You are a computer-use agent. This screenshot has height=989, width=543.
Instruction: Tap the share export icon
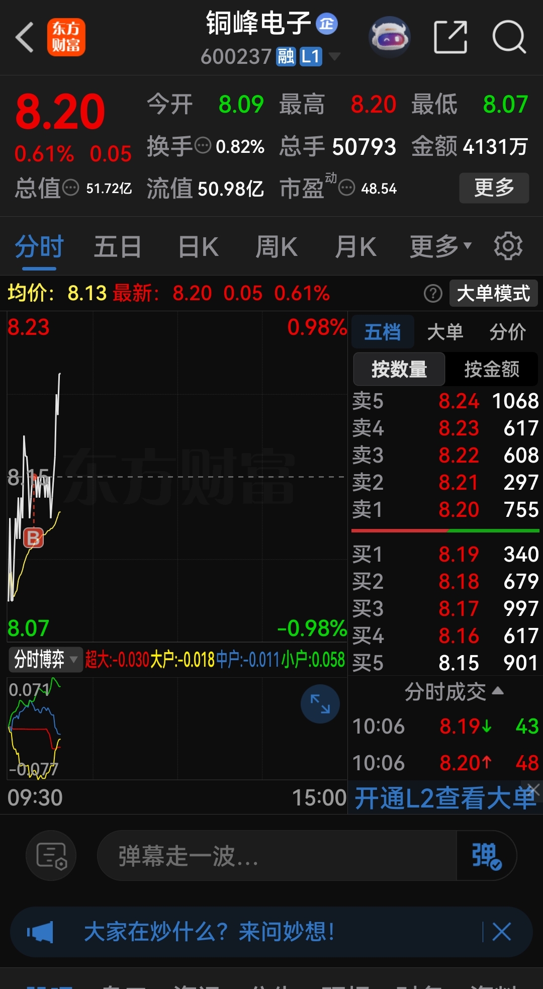pyautogui.click(x=450, y=37)
